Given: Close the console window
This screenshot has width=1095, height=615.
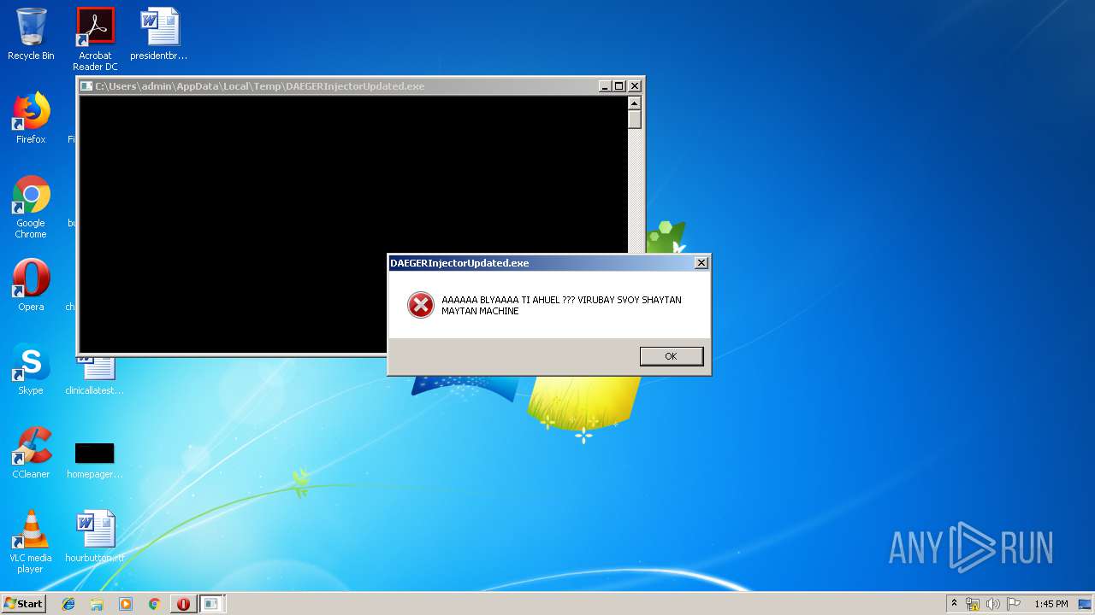Looking at the screenshot, I should (635, 86).
